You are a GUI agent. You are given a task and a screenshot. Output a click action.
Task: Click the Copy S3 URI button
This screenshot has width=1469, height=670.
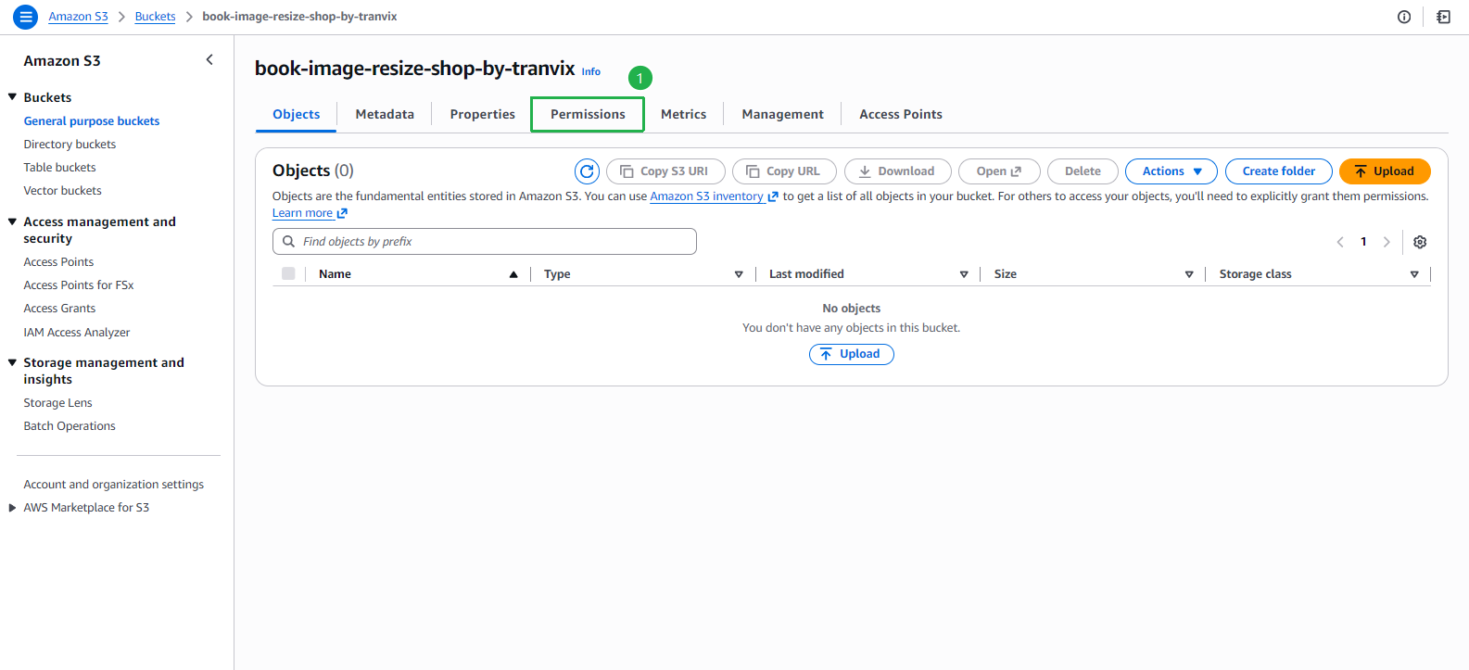tap(665, 171)
